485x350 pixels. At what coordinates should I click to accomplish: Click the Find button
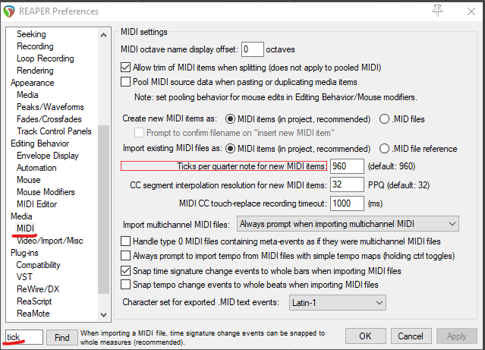62,337
